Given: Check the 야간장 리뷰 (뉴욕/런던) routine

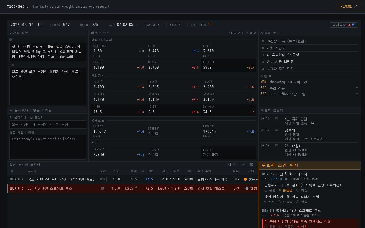Looking at the screenshot, I should (263, 41).
